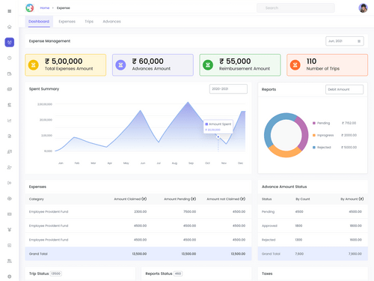
Task: Click the By Amount (₹) column header
Action: point(352,199)
